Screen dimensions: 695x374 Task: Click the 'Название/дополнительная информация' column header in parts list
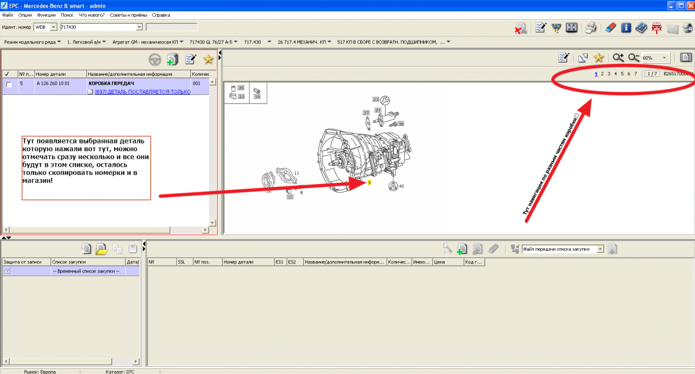pyautogui.click(x=138, y=74)
